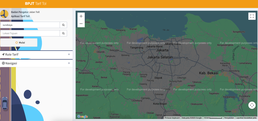The height and width of the screenshot is (121, 258).
Task: Click Laporkan kesalahan peta link
Action: coord(246,118)
